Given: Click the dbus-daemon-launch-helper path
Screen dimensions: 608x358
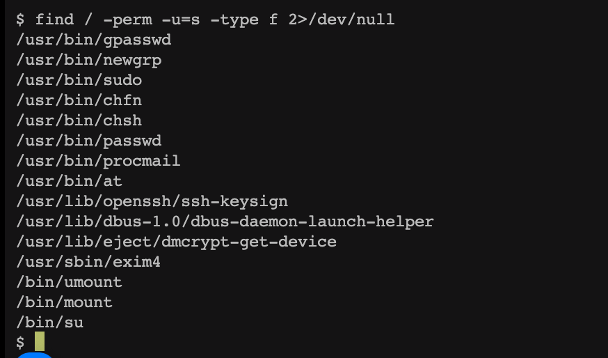Looking at the screenshot, I should tap(225, 221).
